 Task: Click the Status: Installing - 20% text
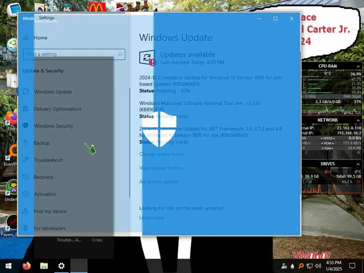[165, 91]
